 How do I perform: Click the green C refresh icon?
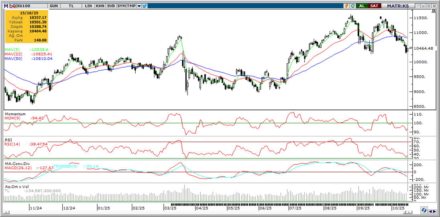click(x=352, y=6)
